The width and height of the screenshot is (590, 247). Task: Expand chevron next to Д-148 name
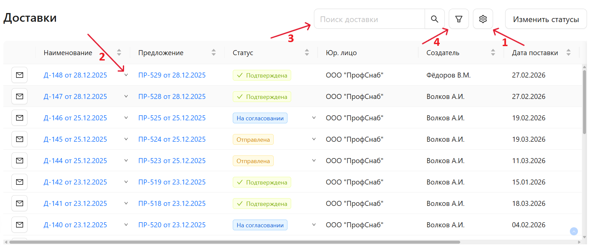click(x=126, y=75)
